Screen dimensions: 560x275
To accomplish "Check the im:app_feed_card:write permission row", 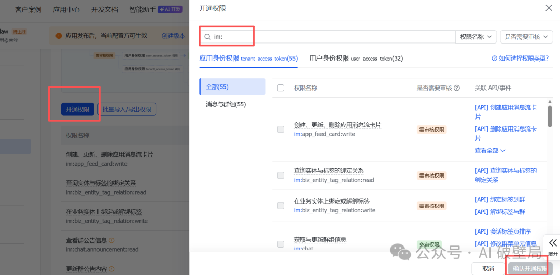I will point(281,129).
